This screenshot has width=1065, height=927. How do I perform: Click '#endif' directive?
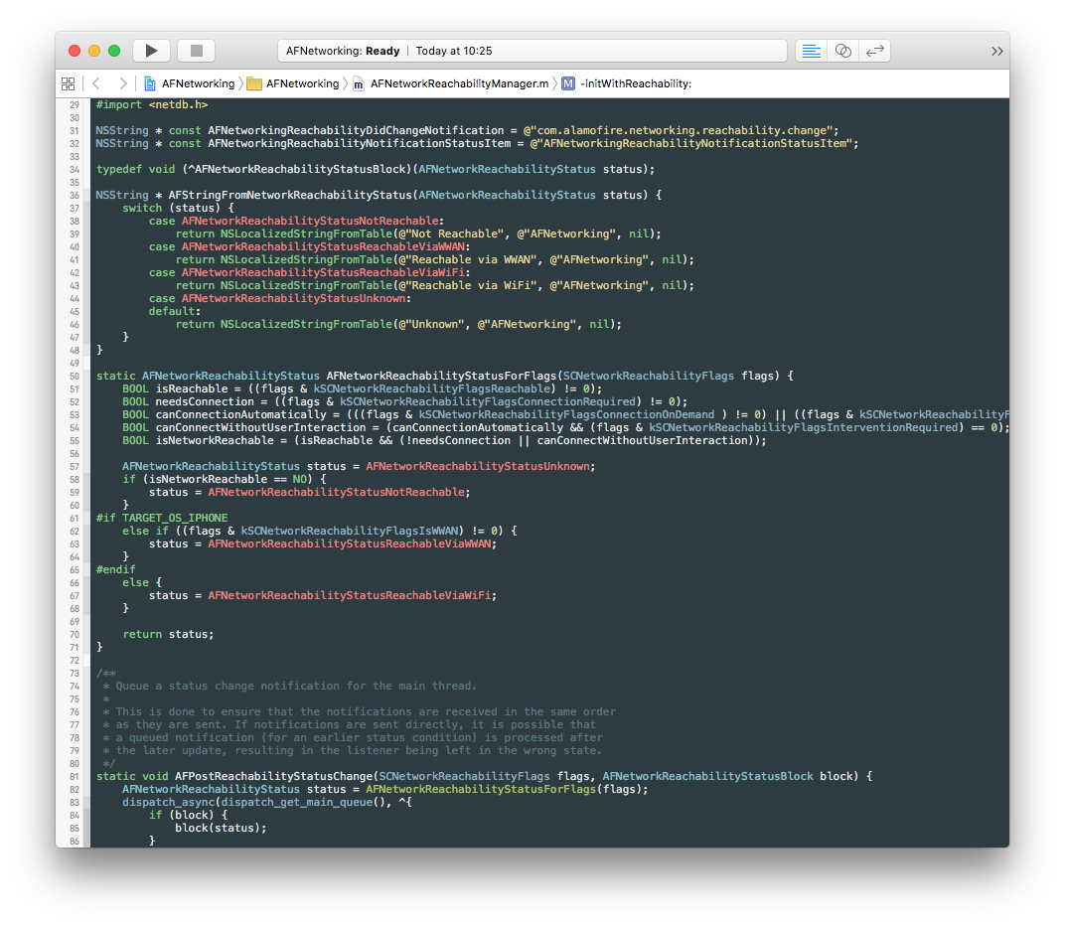pos(115,569)
